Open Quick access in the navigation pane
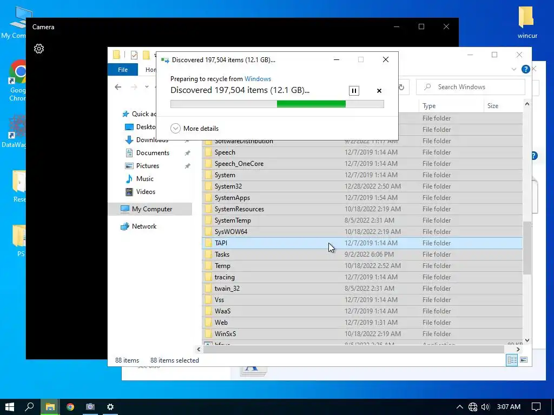Viewport: 554px width, 415px height. point(143,114)
